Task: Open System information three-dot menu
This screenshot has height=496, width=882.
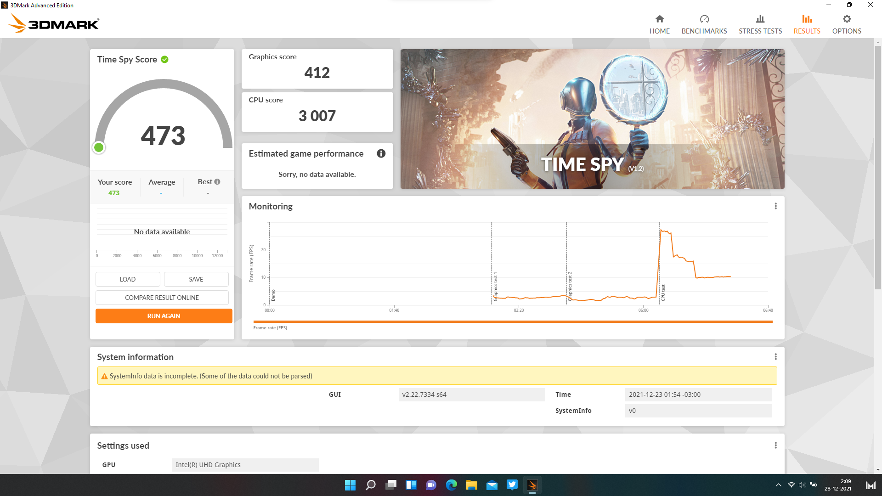Action: click(775, 357)
